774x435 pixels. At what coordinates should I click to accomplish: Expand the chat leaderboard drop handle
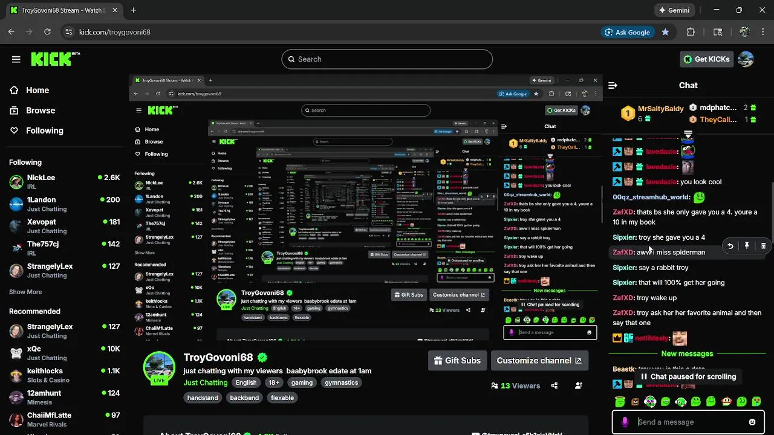688,134
